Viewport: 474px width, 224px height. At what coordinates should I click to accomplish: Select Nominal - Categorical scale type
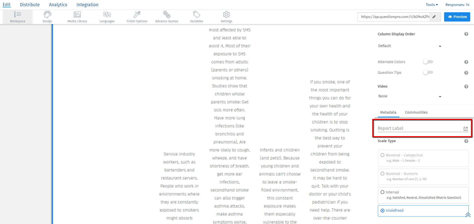point(423,158)
